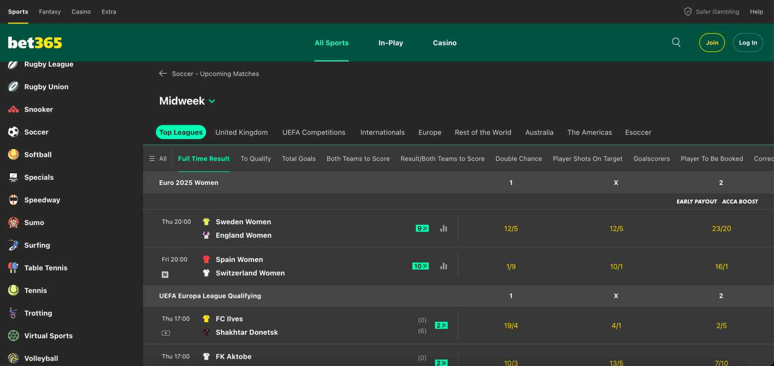This screenshot has width=774, height=366.
Task: Click live stream icon for FC Ilves match
Action: pos(166,333)
